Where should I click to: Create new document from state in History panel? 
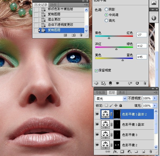65,35
